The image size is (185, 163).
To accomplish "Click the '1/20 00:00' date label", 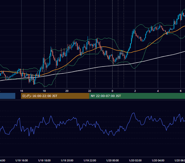I will point(112,160).
